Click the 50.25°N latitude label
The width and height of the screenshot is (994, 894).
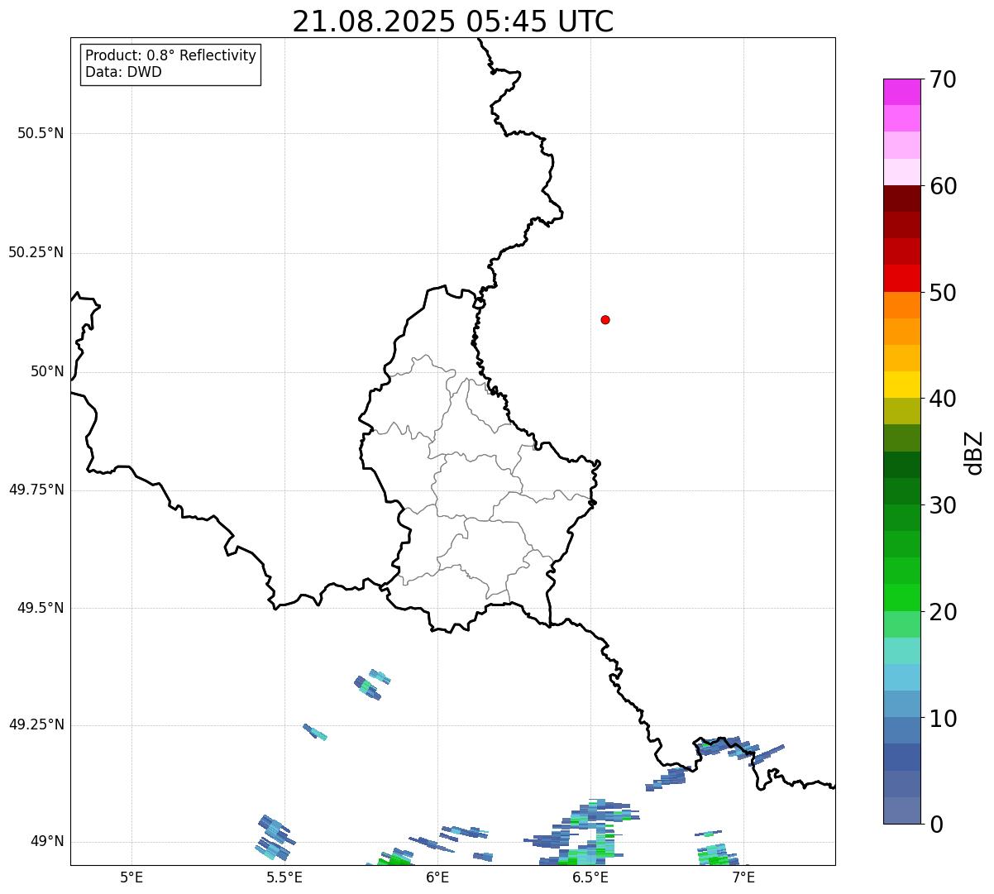[x=36, y=252]
